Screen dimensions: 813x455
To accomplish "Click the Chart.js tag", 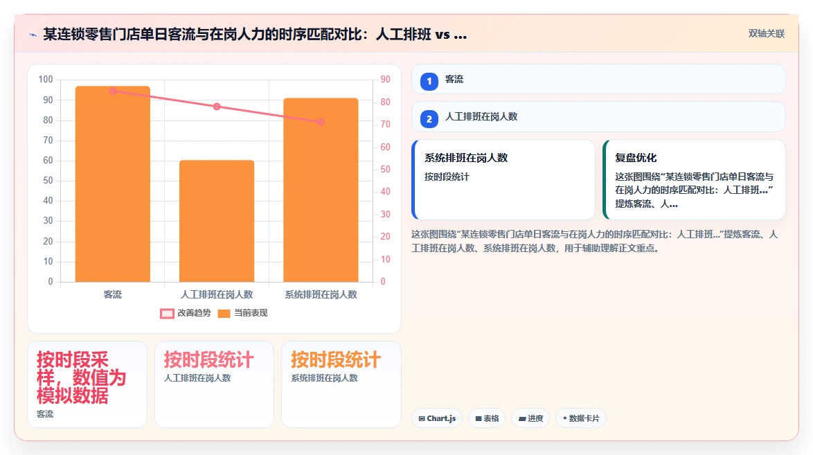I will [x=437, y=418].
